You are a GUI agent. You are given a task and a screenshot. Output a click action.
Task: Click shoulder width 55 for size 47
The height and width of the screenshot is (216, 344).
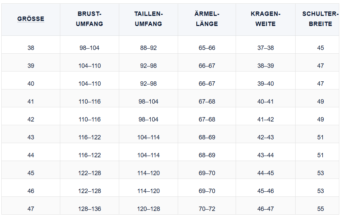coord(320,209)
